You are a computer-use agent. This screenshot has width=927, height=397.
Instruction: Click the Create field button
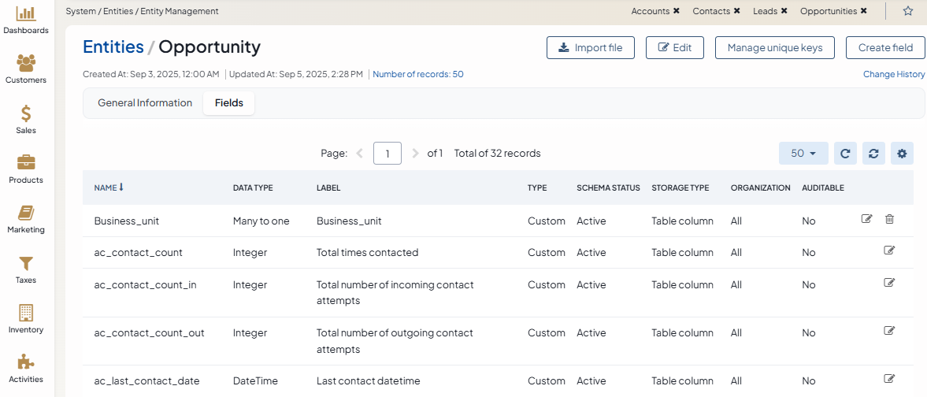click(x=884, y=48)
